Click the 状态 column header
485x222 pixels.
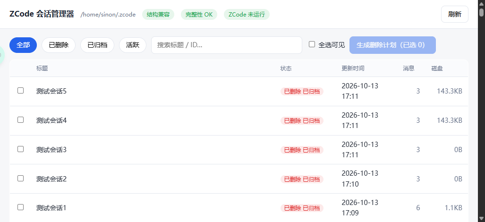(286, 68)
